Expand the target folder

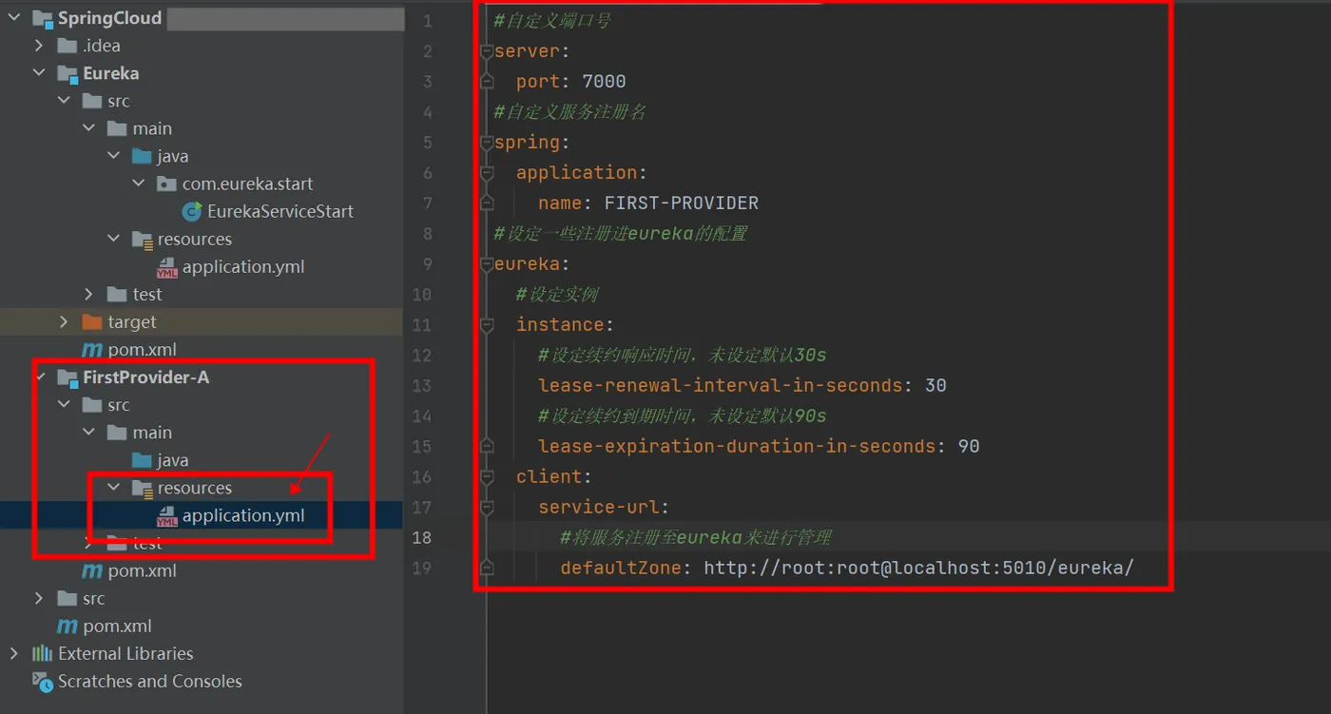(64, 322)
